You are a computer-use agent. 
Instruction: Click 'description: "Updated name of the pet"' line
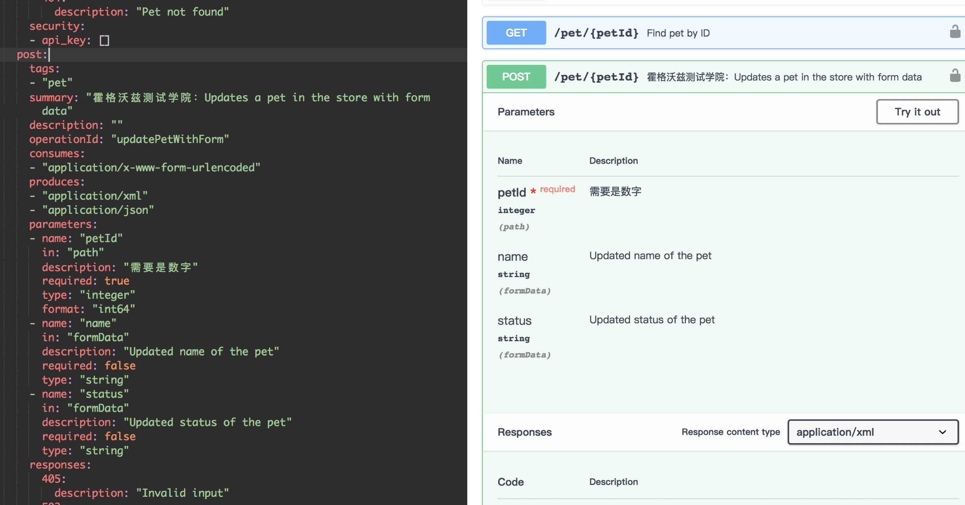[160, 352]
